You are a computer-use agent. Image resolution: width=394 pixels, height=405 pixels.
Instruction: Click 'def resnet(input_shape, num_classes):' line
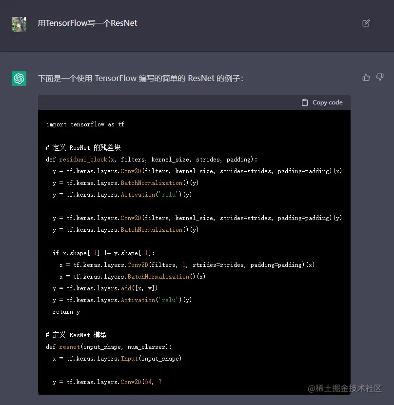pyautogui.click(x=109, y=347)
